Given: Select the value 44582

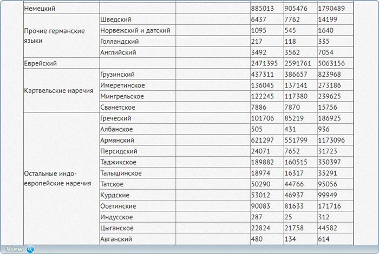Looking at the screenshot, I should coord(328,228).
